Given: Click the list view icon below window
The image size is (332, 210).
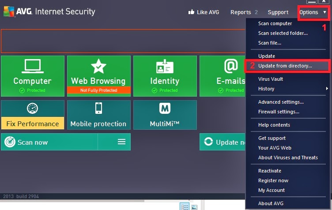Looking at the screenshot, I should pyautogui.click(x=184, y=207).
